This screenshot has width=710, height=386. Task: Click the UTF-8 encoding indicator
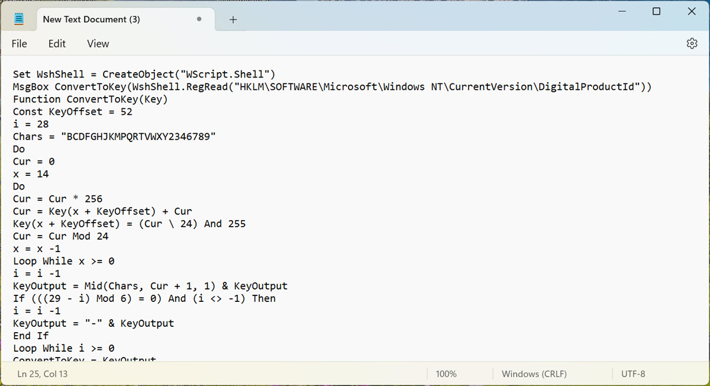pos(633,374)
